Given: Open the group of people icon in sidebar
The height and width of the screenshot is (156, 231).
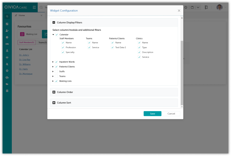Looking at the screenshot, I should click(x=7, y=57).
